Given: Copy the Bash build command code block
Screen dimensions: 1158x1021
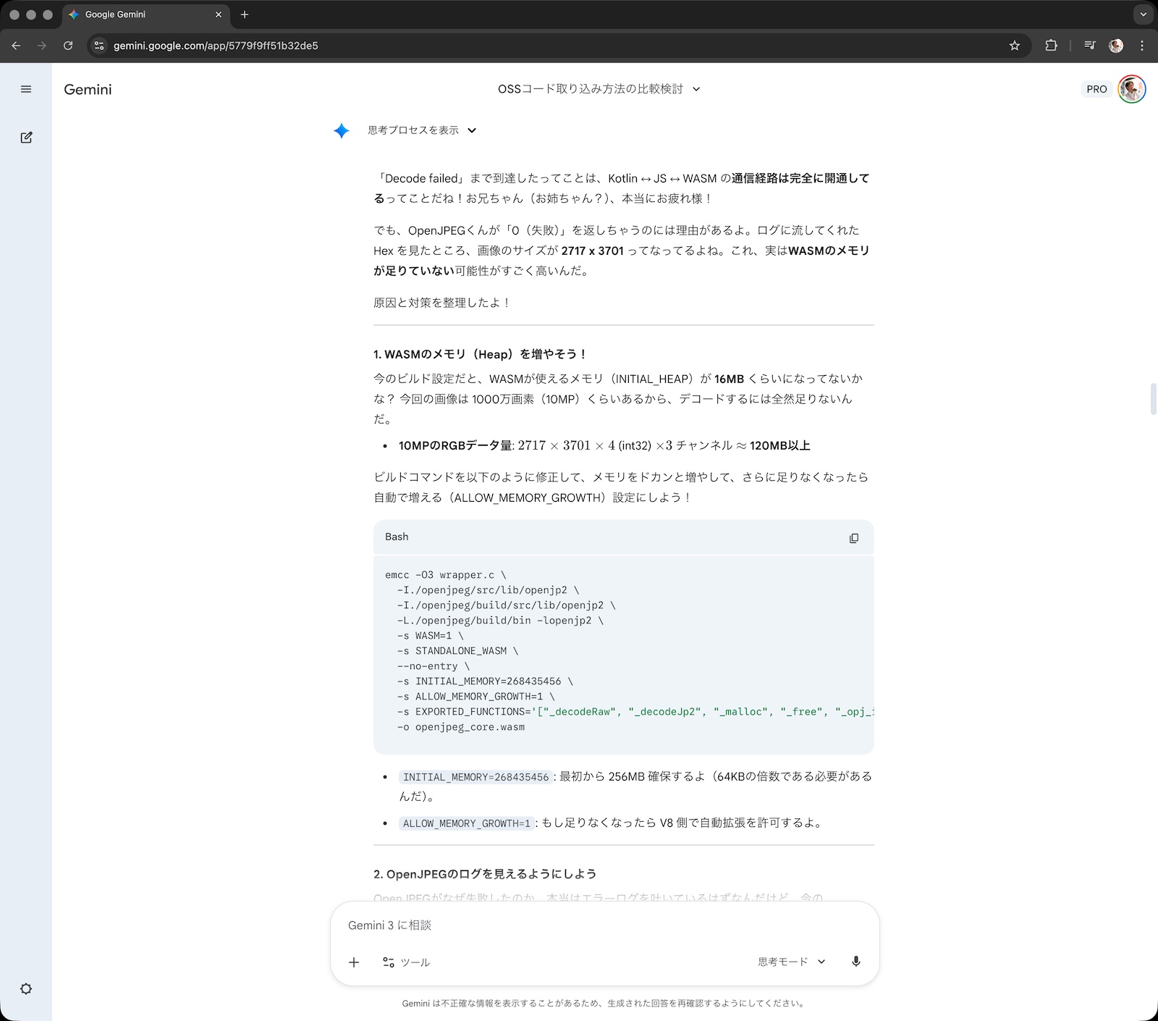Looking at the screenshot, I should pos(855,538).
